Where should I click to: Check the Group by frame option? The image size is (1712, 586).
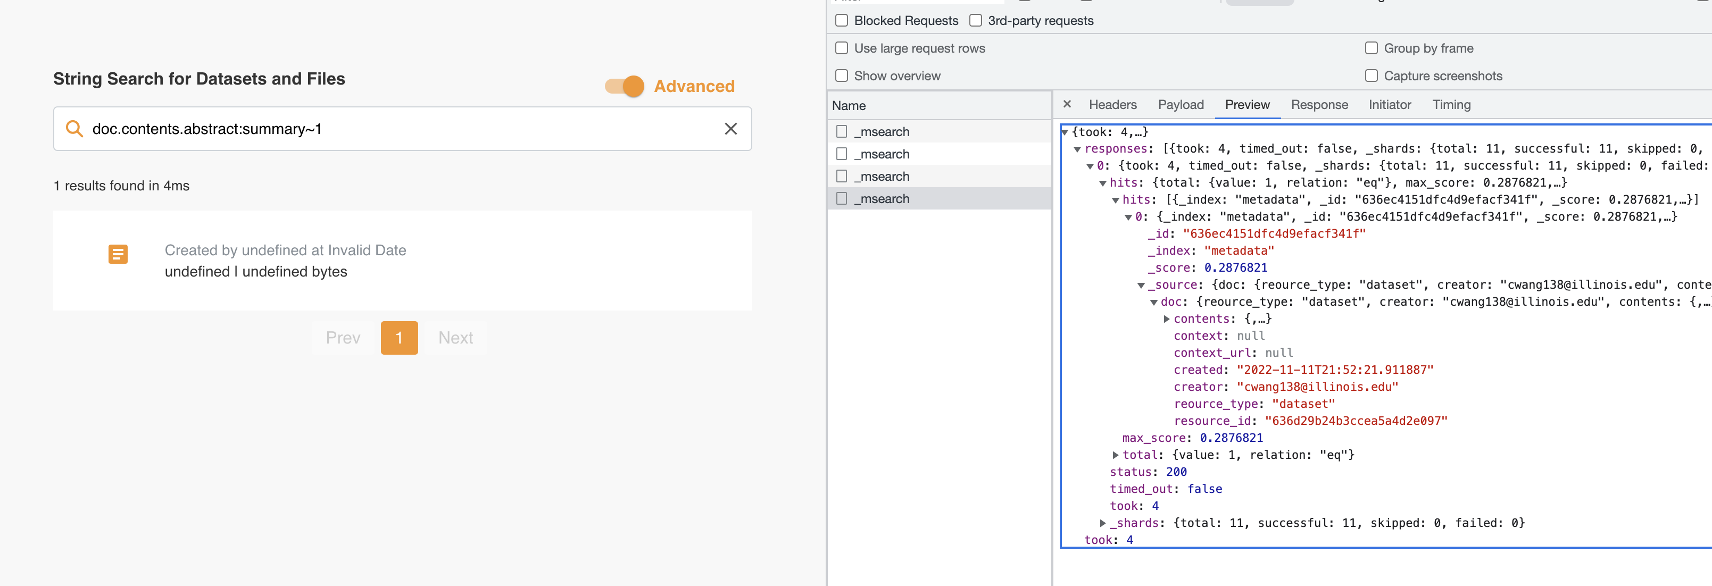tap(1371, 48)
